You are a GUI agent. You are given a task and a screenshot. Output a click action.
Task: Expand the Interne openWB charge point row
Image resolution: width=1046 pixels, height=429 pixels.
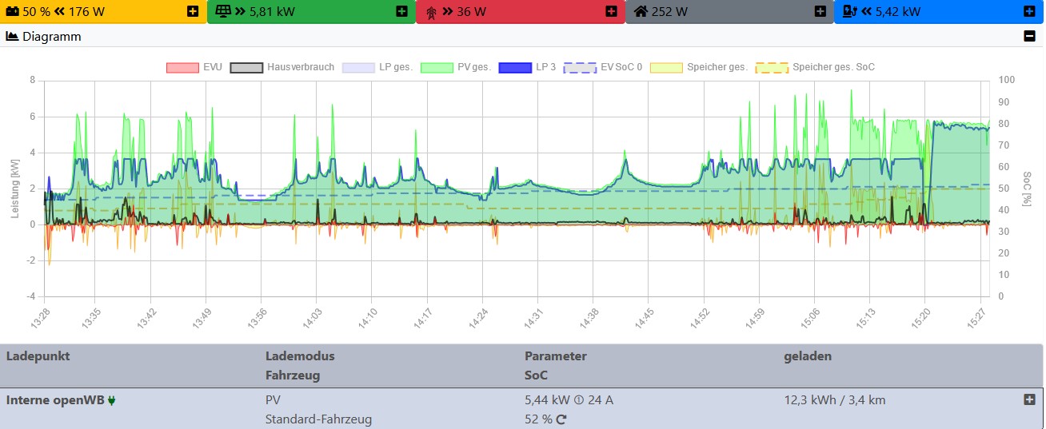point(1029,399)
